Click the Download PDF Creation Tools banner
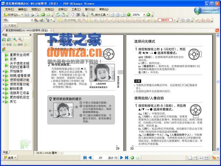 click(x=207, y=10)
